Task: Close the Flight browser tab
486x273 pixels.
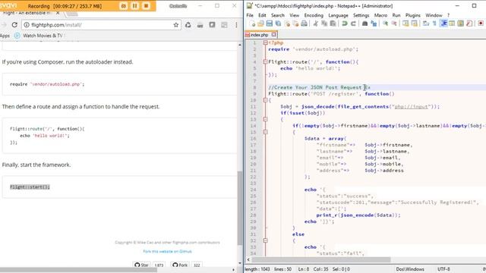Action: coord(58,13)
